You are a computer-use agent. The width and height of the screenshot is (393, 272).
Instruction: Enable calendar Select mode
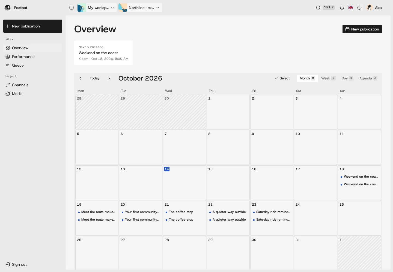point(282,78)
